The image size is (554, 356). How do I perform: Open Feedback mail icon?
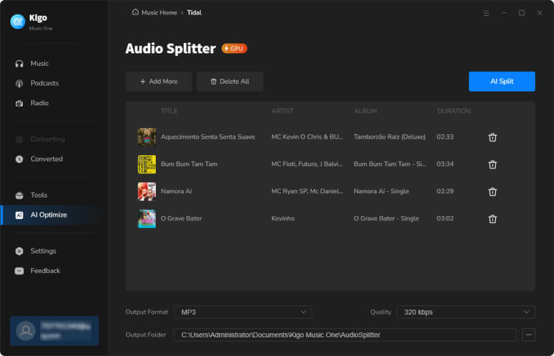coord(19,271)
